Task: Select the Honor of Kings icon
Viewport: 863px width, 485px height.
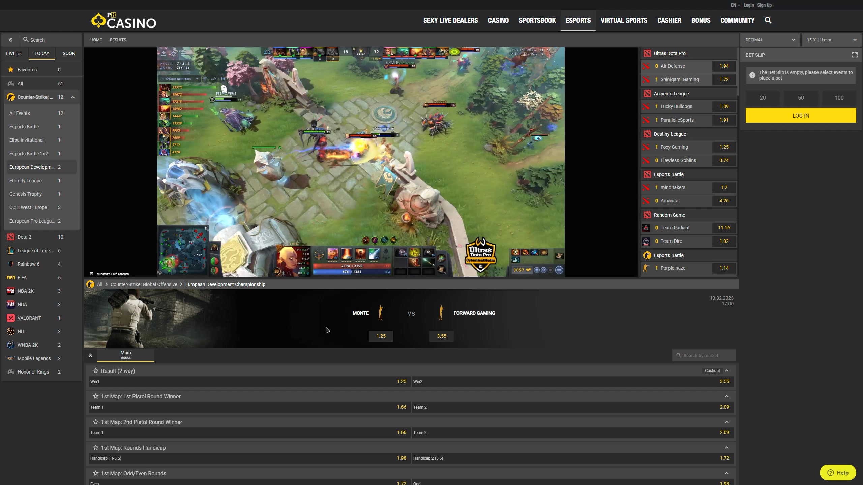Action: (x=11, y=372)
